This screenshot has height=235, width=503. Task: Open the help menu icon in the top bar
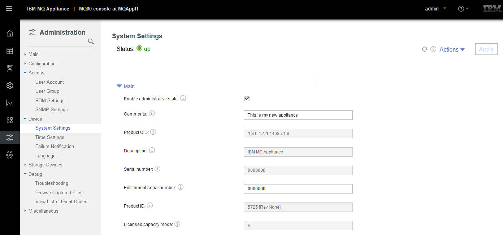coord(463,9)
